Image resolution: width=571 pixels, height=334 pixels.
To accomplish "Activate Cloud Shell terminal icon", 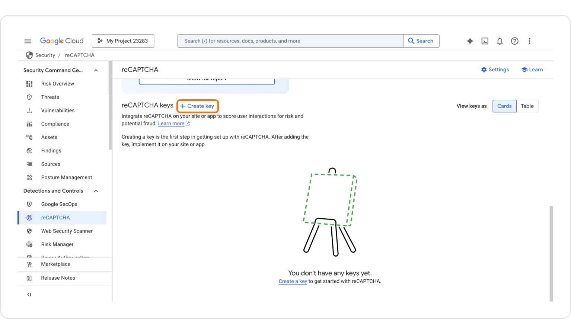I will pos(485,41).
